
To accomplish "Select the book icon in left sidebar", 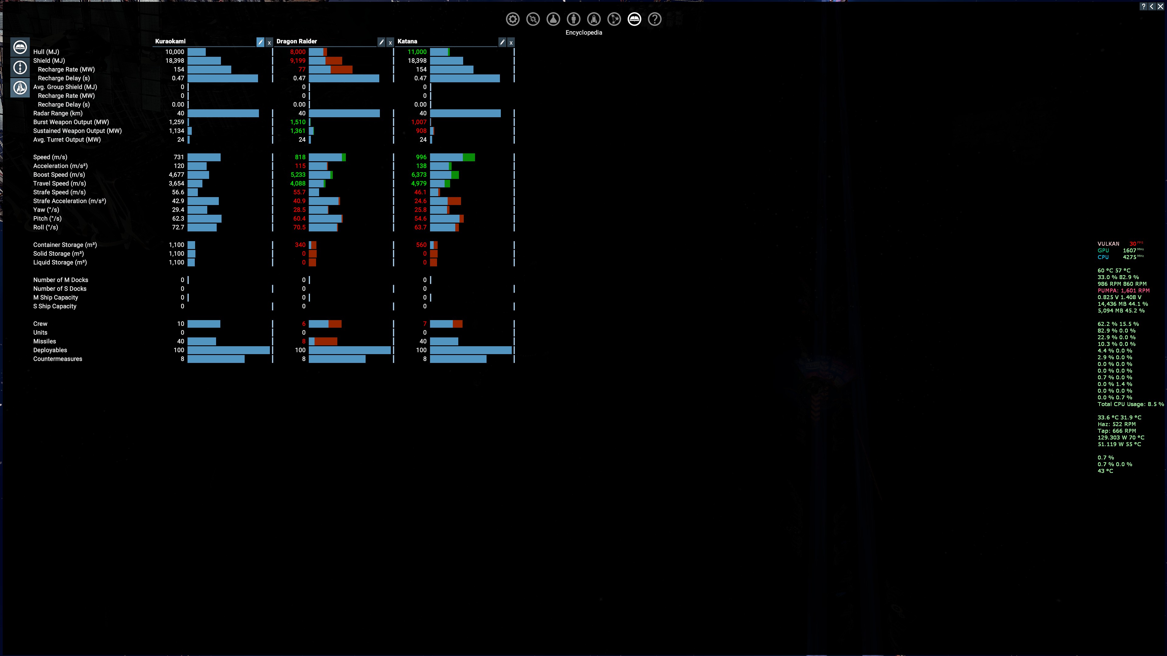I will click(x=20, y=47).
